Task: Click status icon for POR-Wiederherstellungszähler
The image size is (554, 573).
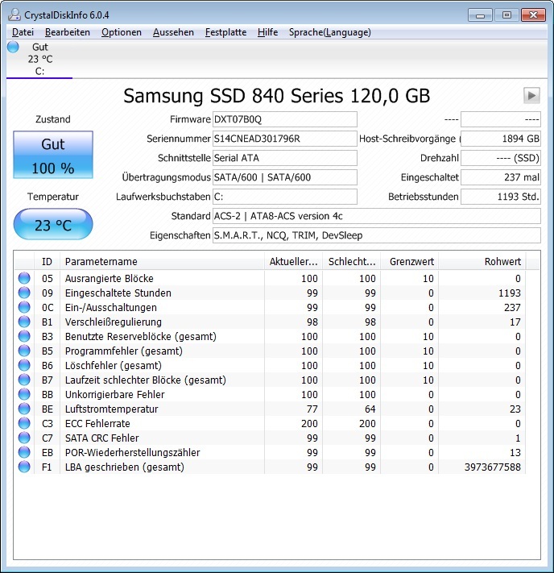Action: tap(24, 452)
